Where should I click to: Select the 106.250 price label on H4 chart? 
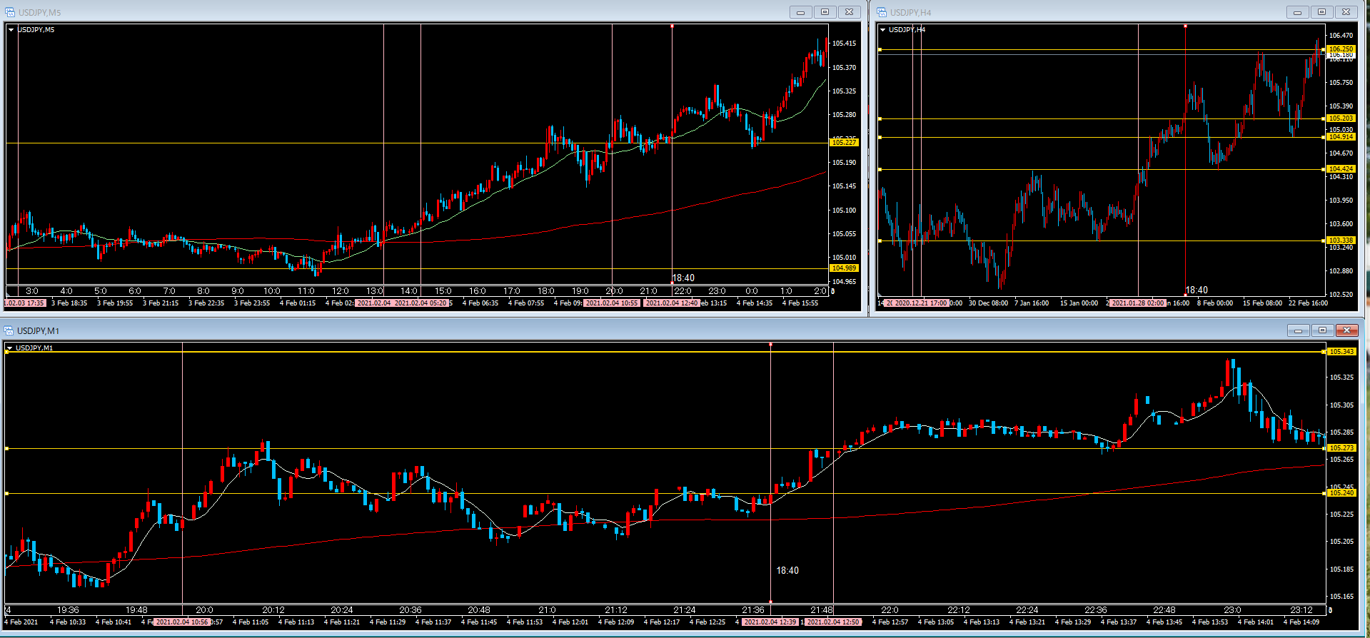point(1341,49)
